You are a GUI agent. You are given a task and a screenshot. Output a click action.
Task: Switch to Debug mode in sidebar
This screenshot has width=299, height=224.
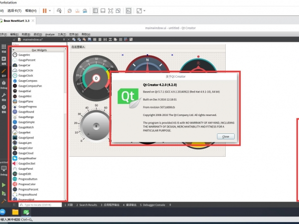(4, 85)
